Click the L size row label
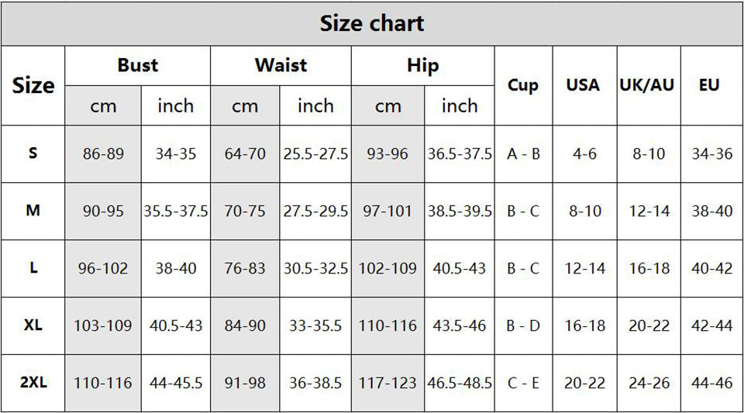 tap(33, 268)
